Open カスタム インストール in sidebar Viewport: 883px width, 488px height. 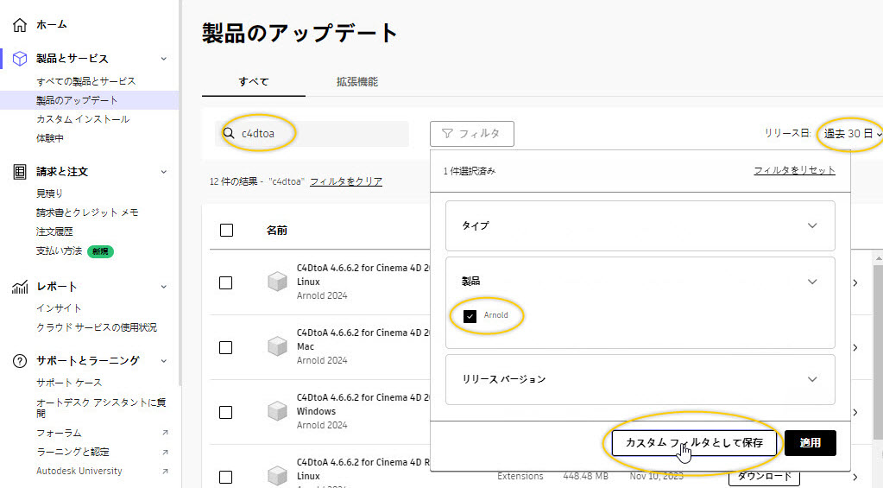click(x=83, y=119)
